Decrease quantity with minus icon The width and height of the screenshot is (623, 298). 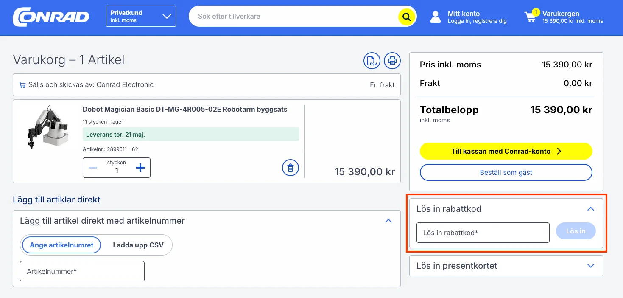click(x=93, y=168)
